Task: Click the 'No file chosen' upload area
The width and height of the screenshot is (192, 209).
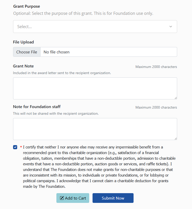Action: 109,52
